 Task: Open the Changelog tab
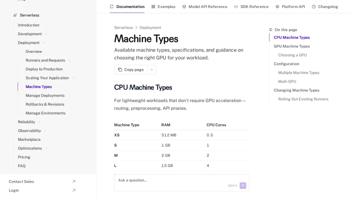coord(325,6)
